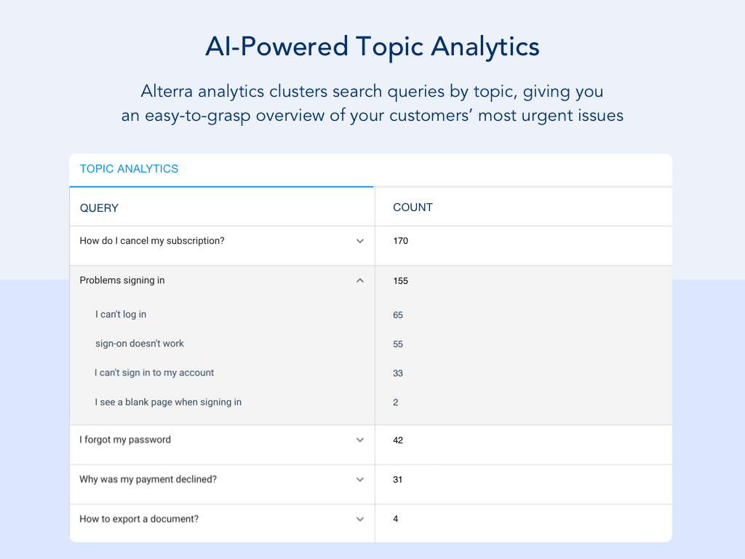This screenshot has height=559, width=745.
Task: Select the 'Problems signing in' row label
Action: click(122, 280)
